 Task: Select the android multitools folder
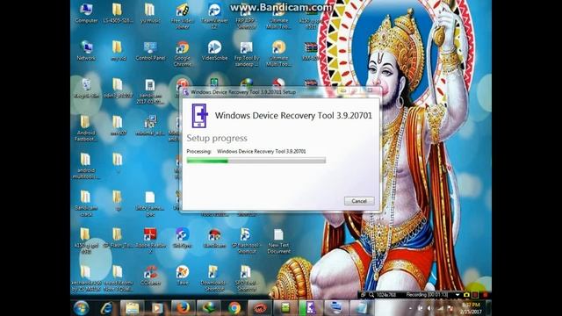pos(86,166)
